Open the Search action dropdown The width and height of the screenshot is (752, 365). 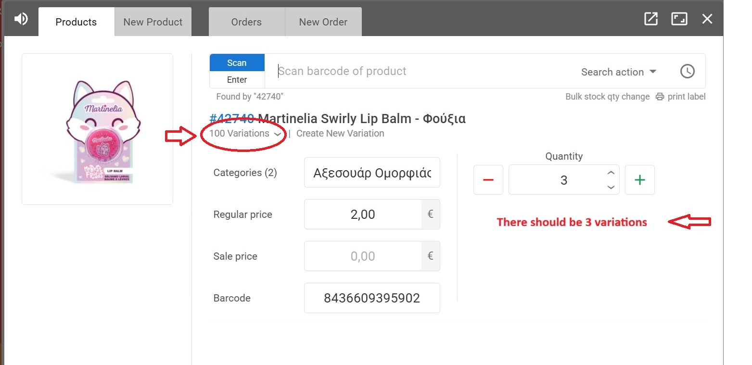(618, 72)
